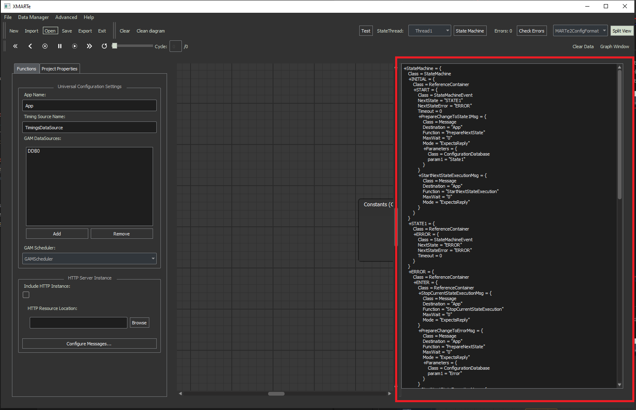This screenshot has width=636, height=410.
Task: Open the Data Manager menu
Action: tap(33, 17)
